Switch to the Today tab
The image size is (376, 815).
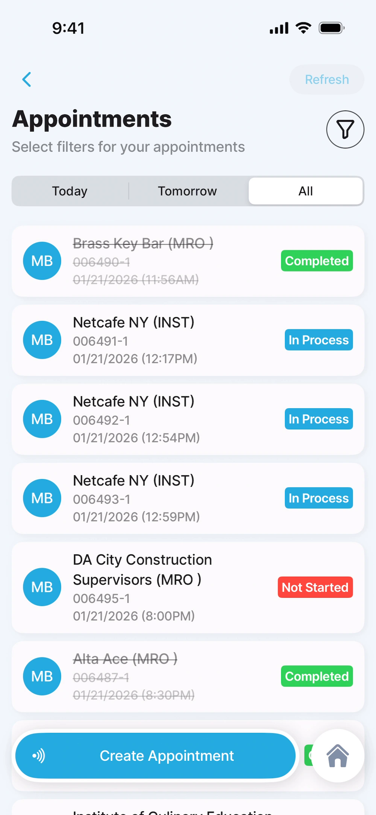point(70,191)
